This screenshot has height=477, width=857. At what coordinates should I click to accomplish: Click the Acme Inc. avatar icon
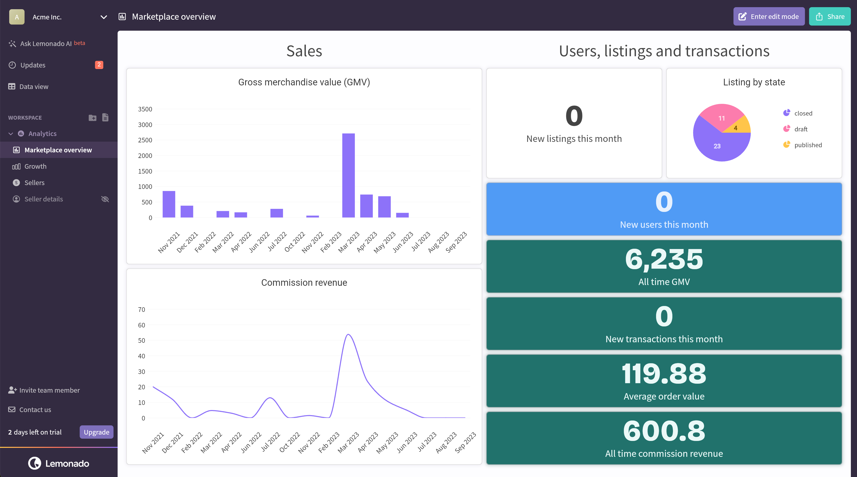(x=17, y=17)
